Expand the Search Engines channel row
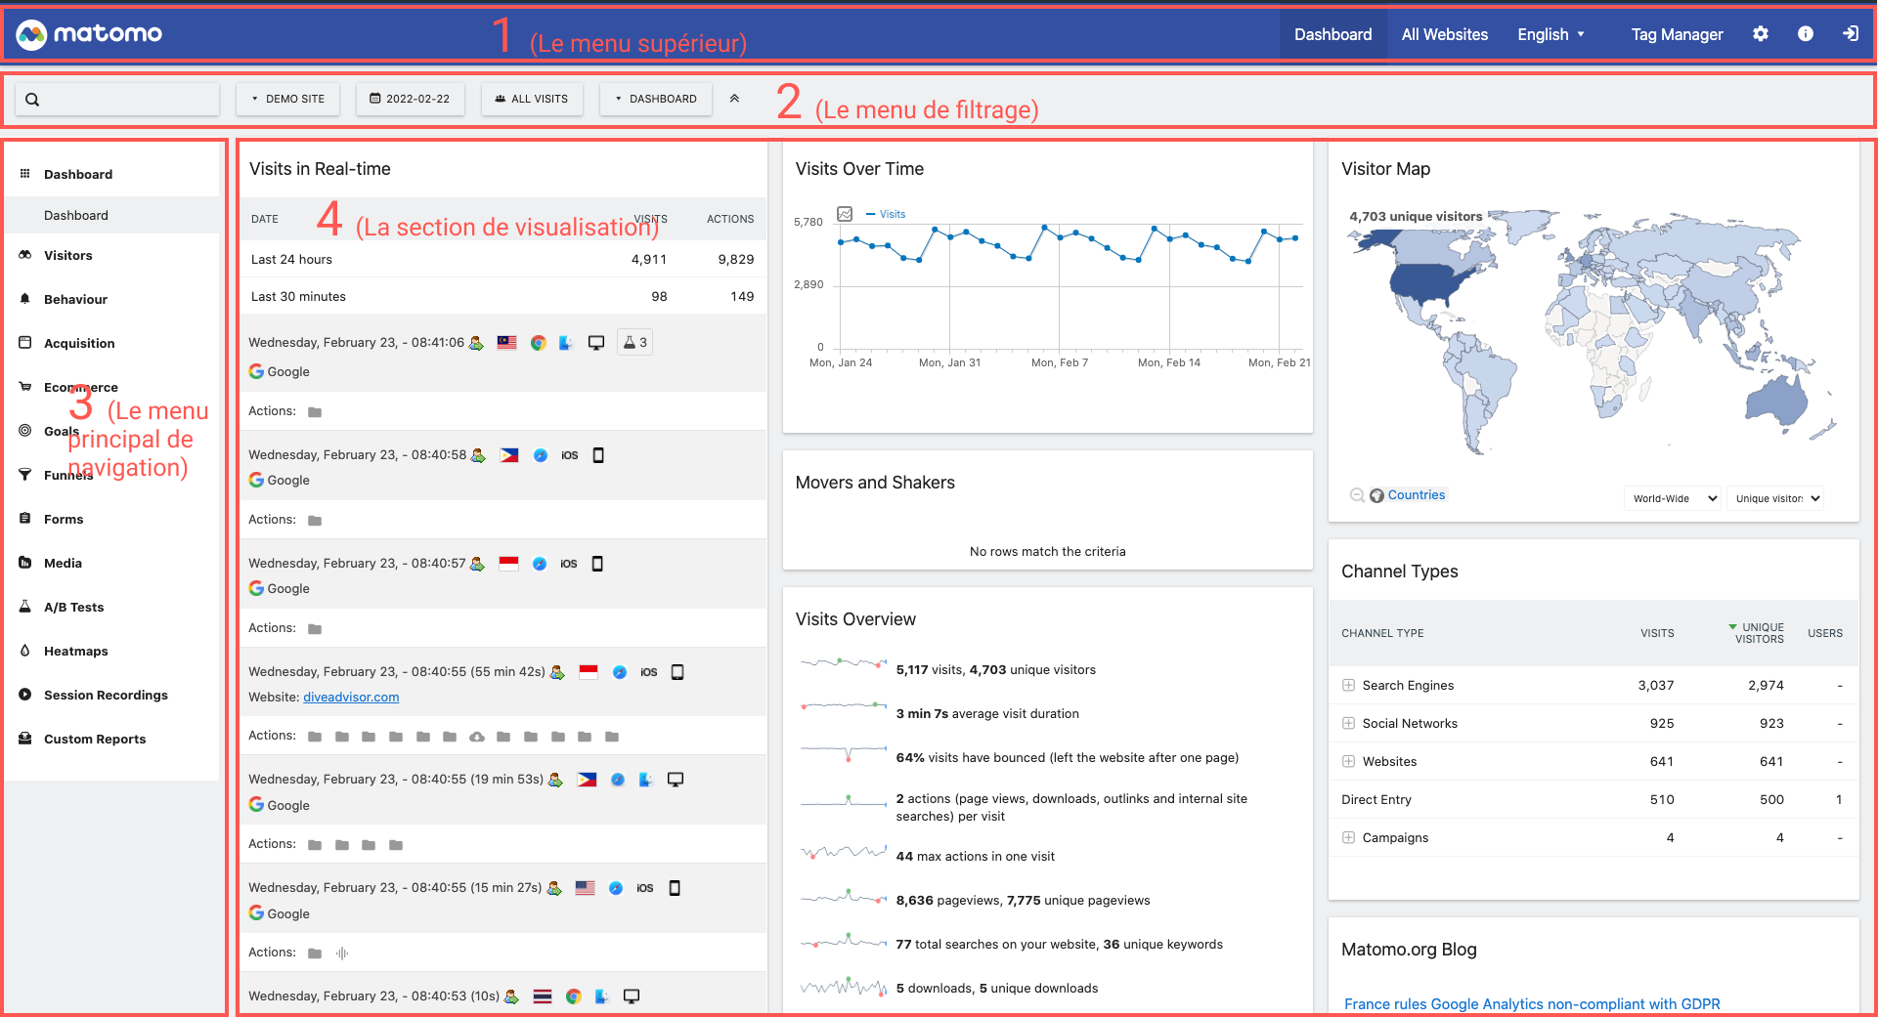1878x1017 pixels. point(1349,685)
